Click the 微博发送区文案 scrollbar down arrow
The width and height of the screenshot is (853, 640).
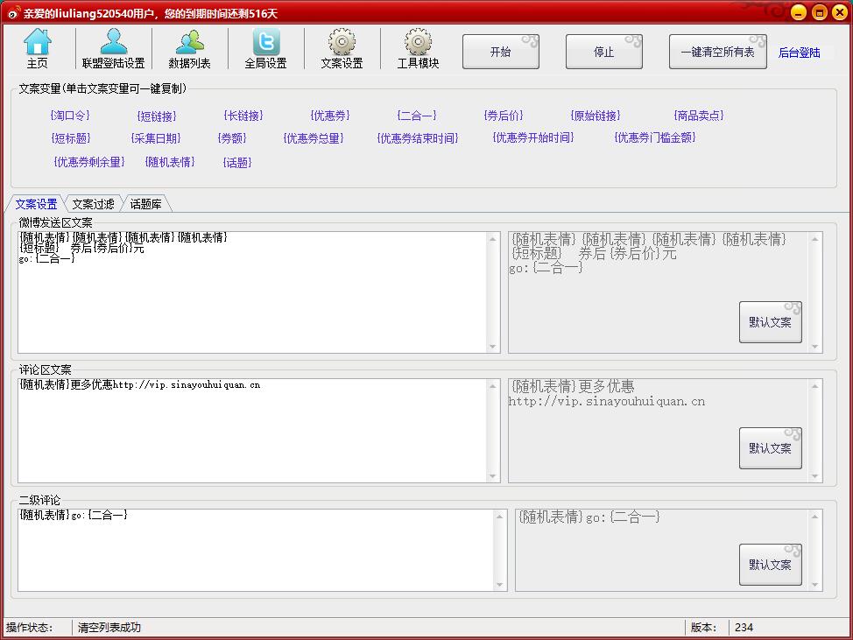coord(493,347)
